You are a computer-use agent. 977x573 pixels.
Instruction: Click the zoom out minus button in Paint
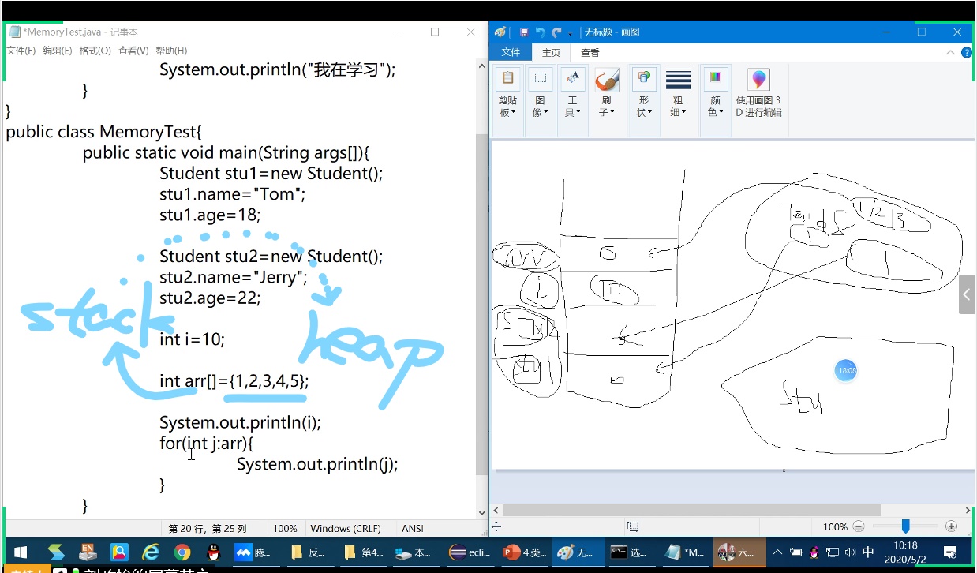(859, 526)
